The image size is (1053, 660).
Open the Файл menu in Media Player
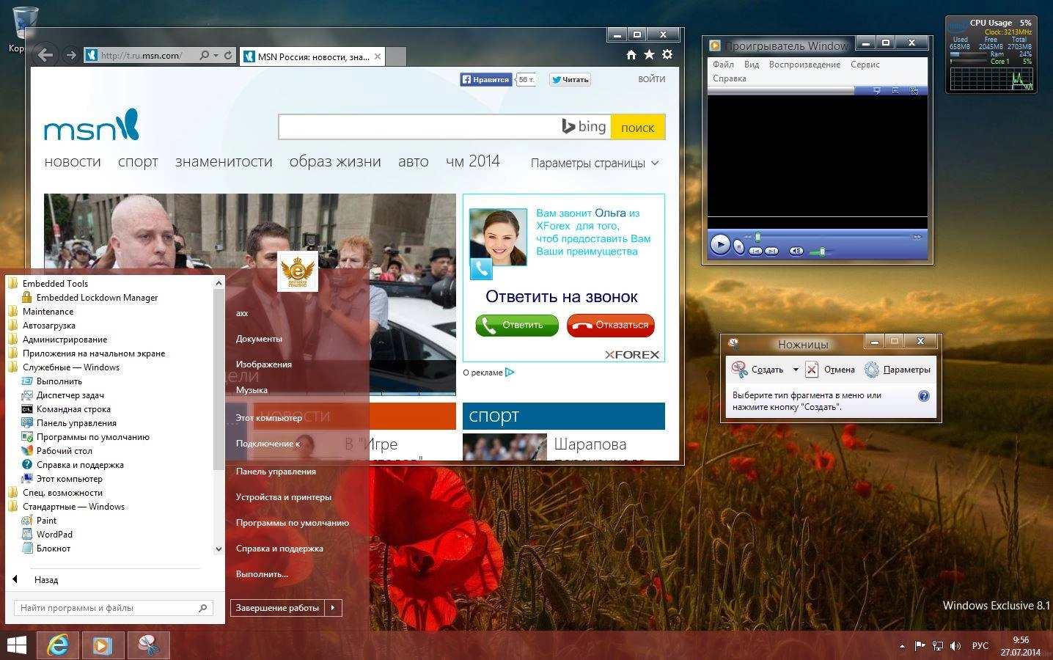coord(723,65)
